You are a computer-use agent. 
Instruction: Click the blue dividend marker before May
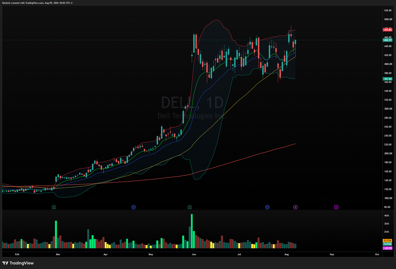click(134, 207)
